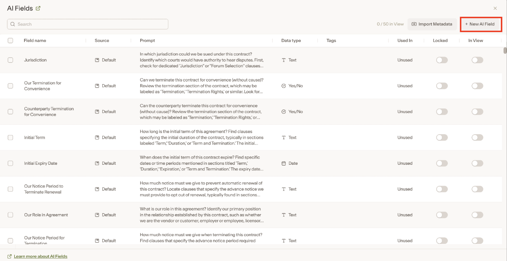Click the Default source icon in Our Termination for Convenience row
Viewport: 507px width, 261px height.
coord(97,86)
